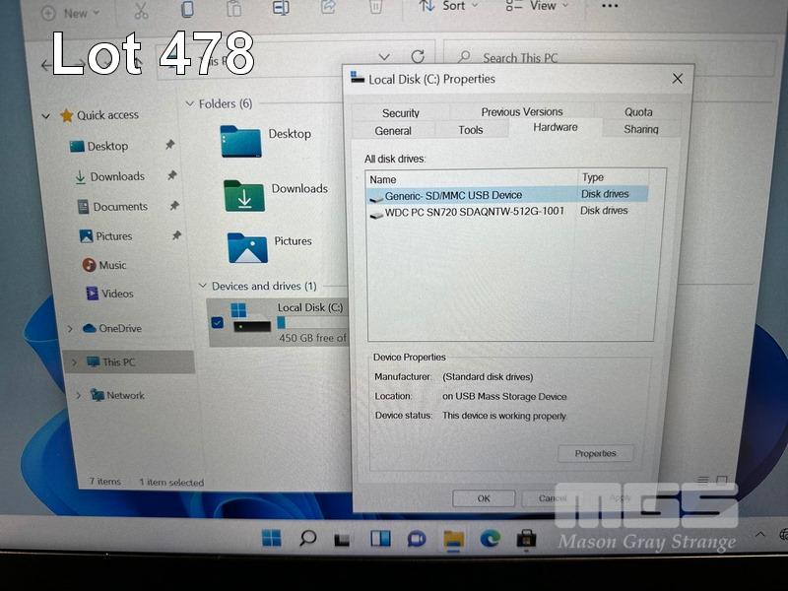Image resolution: width=788 pixels, height=591 pixels.
Task: Open the Downloads folder icon
Action: click(x=243, y=195)
